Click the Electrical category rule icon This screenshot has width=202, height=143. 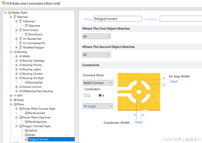point(15,17)
